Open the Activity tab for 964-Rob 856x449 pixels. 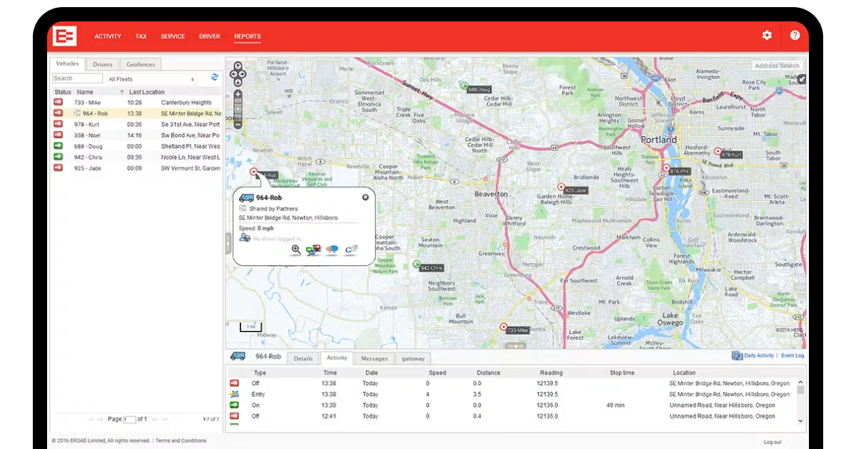tap(337, 358)
